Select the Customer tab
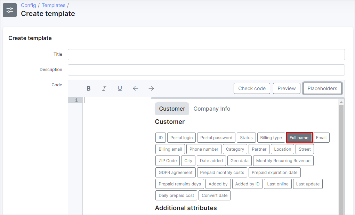The image size is (355, 215). (172, 109)
